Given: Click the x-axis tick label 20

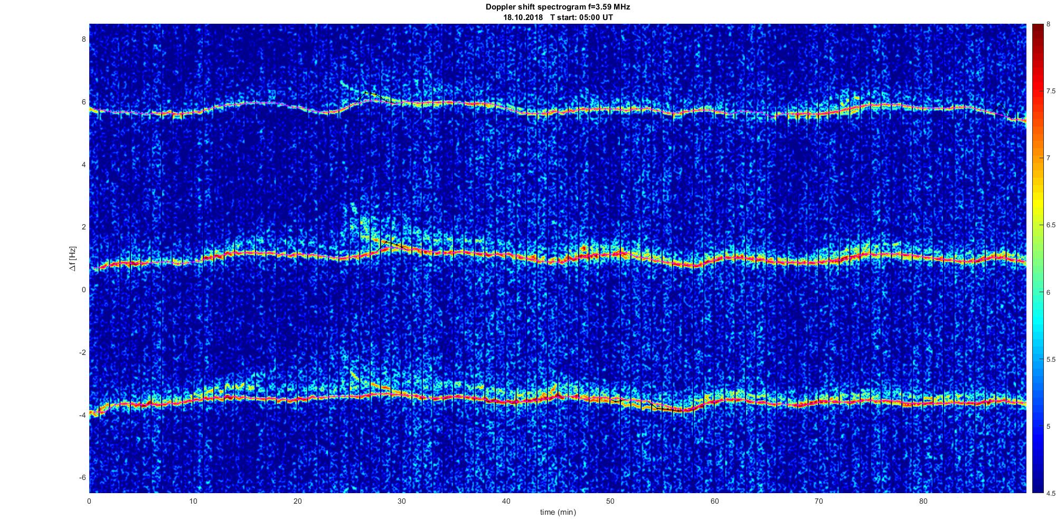Looking at the screenshot, I should [298, 502].
